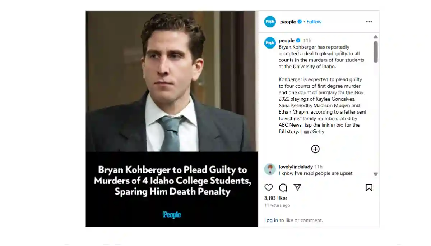Click the comments scrollbar thumb
Image resolution: width=431 pixels, height=246 pixels.
tap(376, 52)
